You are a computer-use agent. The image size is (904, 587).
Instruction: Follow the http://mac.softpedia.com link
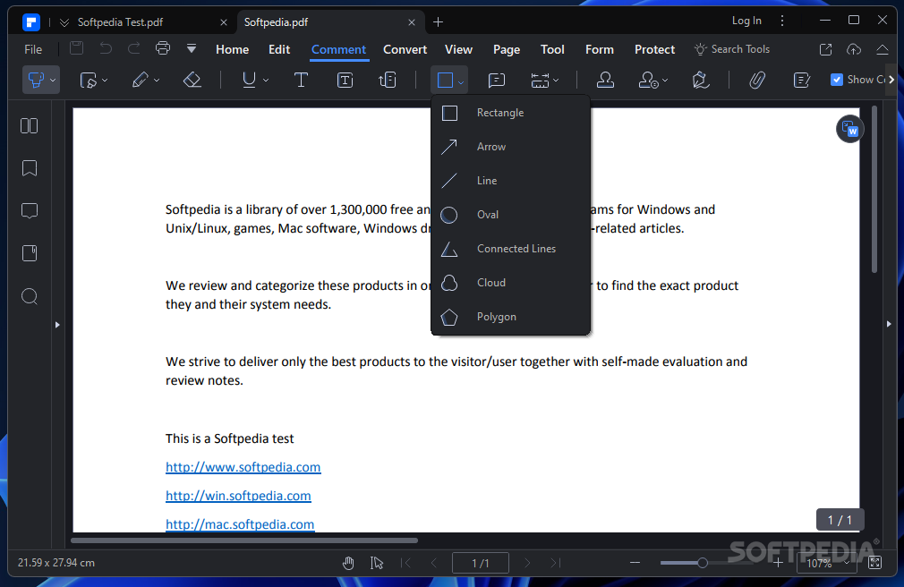pyautogui.click(x=240, y=524)
